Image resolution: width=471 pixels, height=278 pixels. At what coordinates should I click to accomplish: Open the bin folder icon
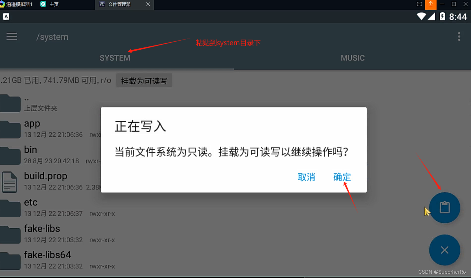(10, 155)
